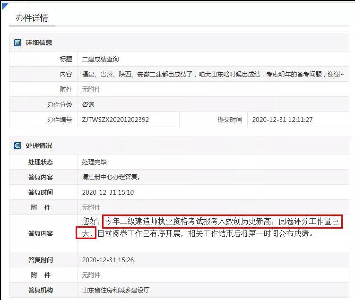
Task: Click the 提交时间 label
Action: pyautogui.click(x=230, y=120)
